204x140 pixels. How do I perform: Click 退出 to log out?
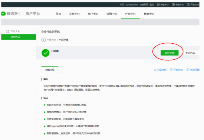[x=152, y=5]
